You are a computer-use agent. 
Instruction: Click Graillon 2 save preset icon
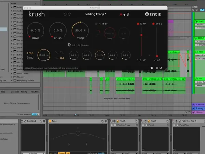[x=44, y=121]
